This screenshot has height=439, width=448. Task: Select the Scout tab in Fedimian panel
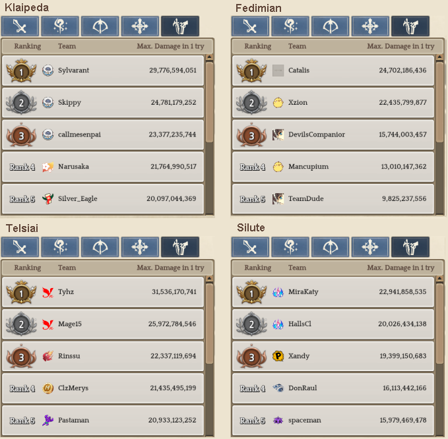tap(410, 26)
